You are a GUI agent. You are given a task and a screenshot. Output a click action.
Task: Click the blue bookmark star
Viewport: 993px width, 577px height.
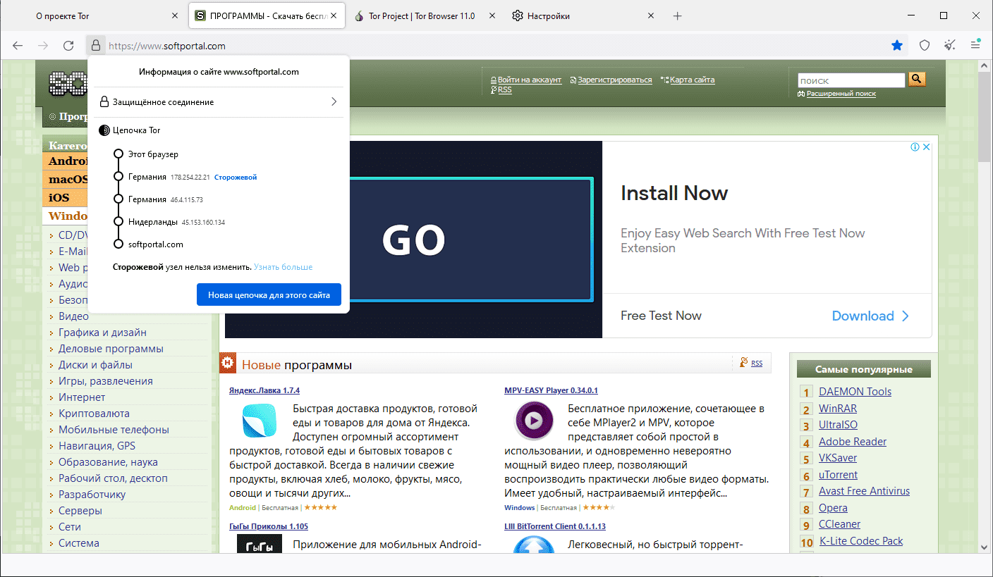click(897, 46)
